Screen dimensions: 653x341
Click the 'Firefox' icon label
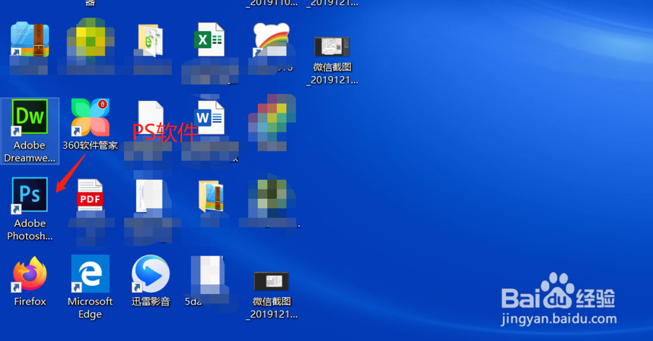click(x=30, y=301)
